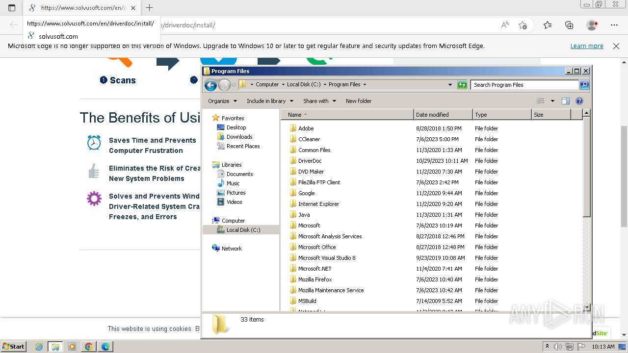Open Edge Collections icon

(x=569, y=25)
